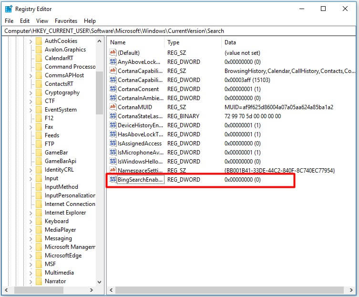Image resolution: width=359 pixels, height=297 pixels.
Task: Expand the Messaging tree node
Action: click(x=31, y=239)
